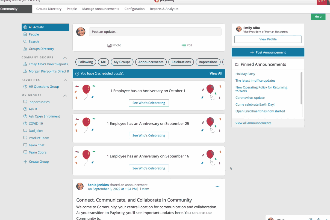Click the globe icon beside All Activity

click(x=25, y=27)
